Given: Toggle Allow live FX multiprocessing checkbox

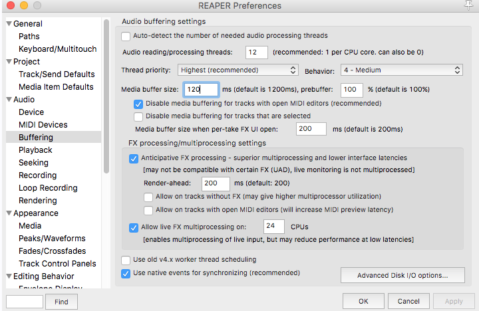Looking at the screenshot, I should tap(134, 227).
